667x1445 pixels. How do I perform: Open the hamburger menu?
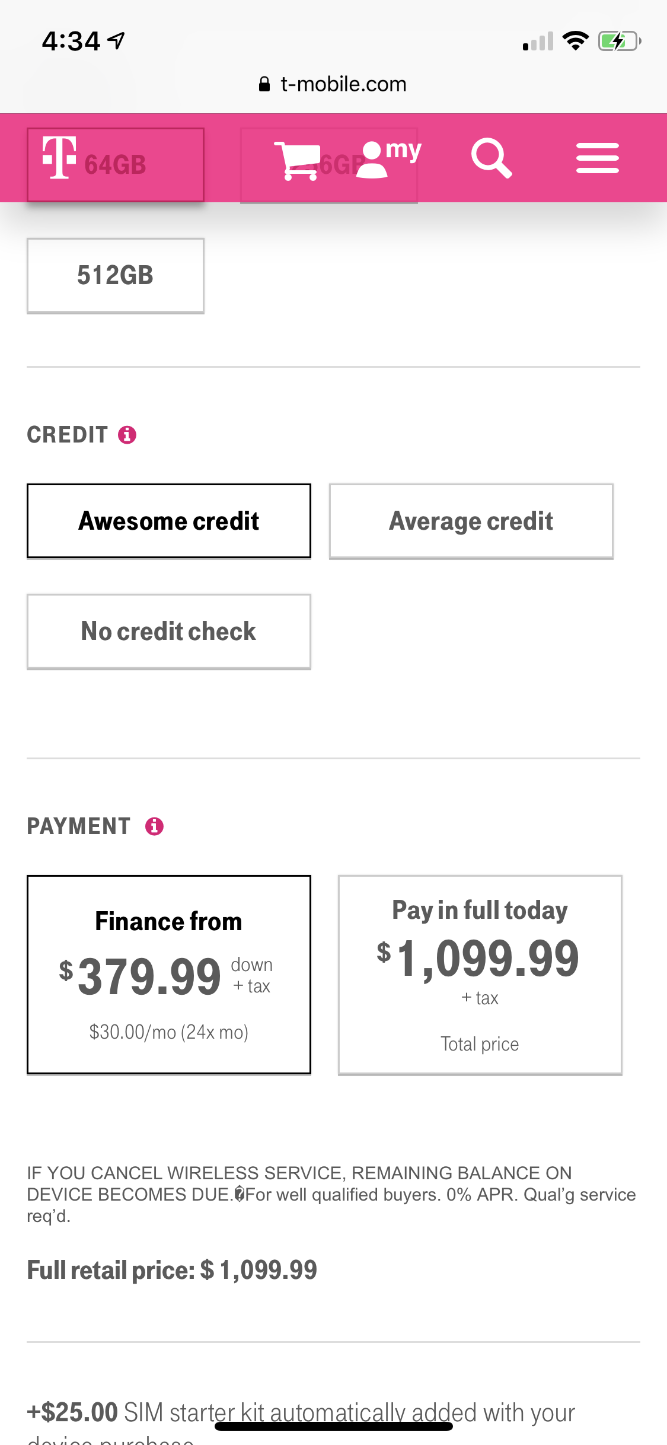597,158
